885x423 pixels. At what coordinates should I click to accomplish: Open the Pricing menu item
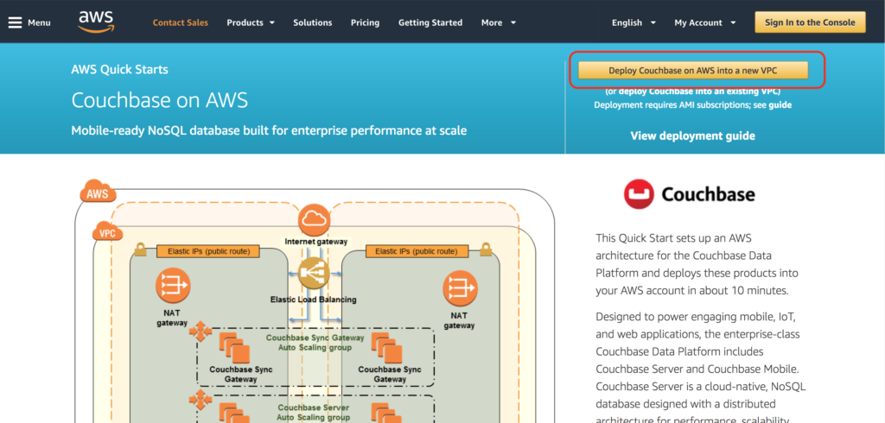coord(366,22)
